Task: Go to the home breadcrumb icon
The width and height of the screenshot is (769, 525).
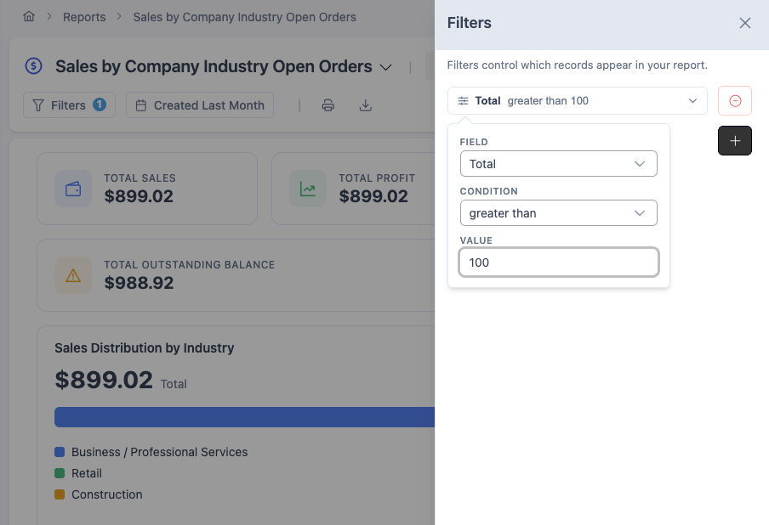Action: coord(29,17)
